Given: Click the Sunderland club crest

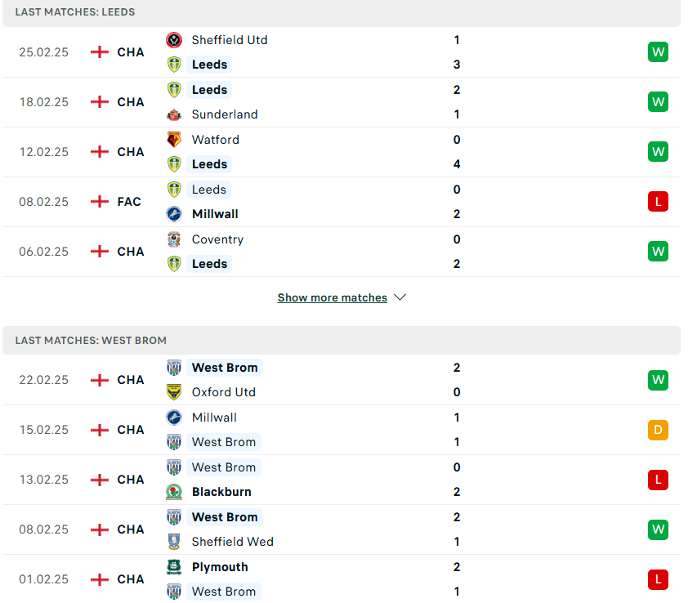Looking at the screenshot, I should click(174, 114).
